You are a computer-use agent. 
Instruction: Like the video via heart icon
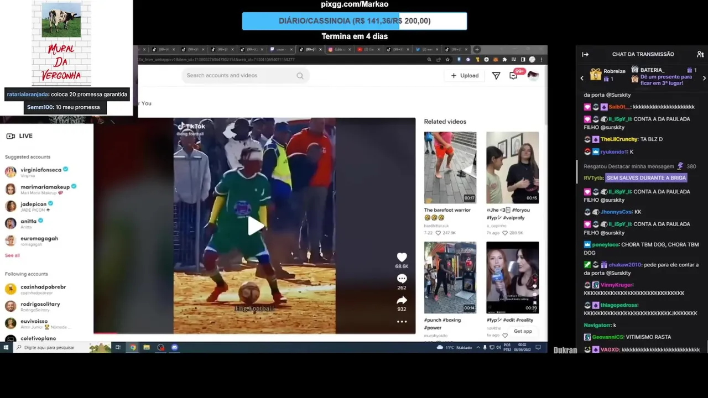pos(402,257)
